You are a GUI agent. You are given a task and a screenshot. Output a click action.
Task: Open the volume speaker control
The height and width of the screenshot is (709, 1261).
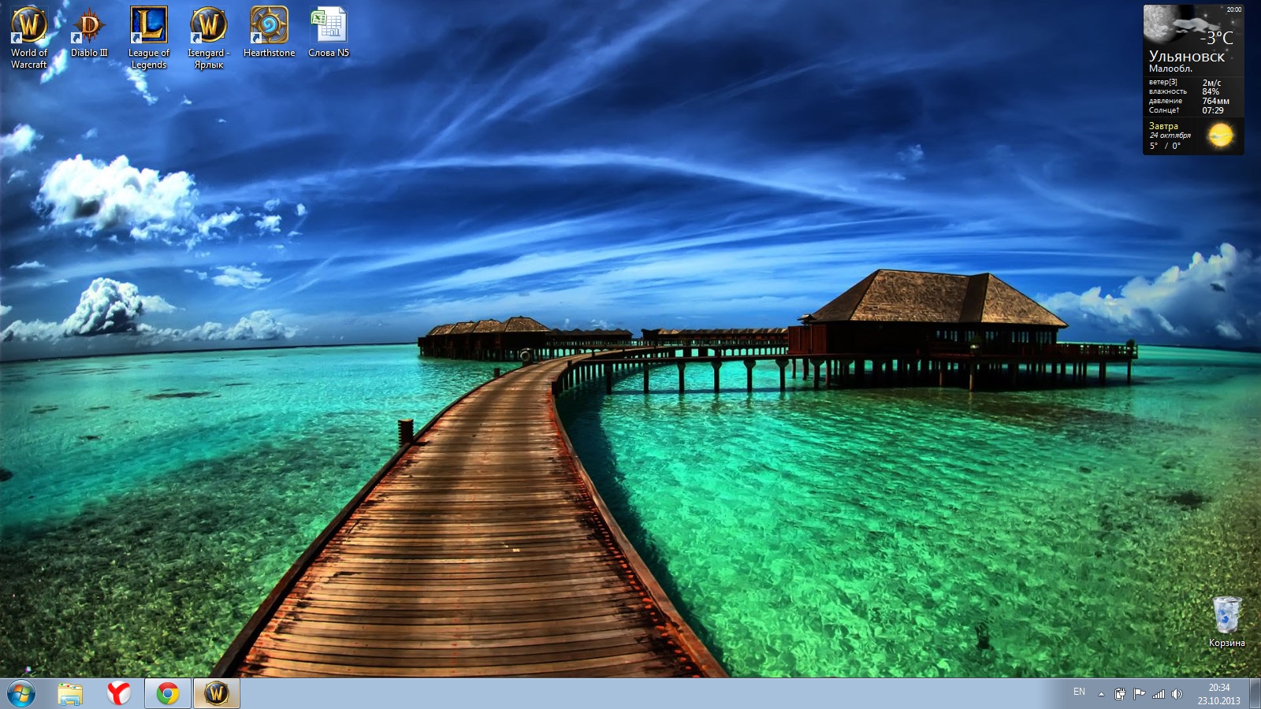coord(1177,694)
